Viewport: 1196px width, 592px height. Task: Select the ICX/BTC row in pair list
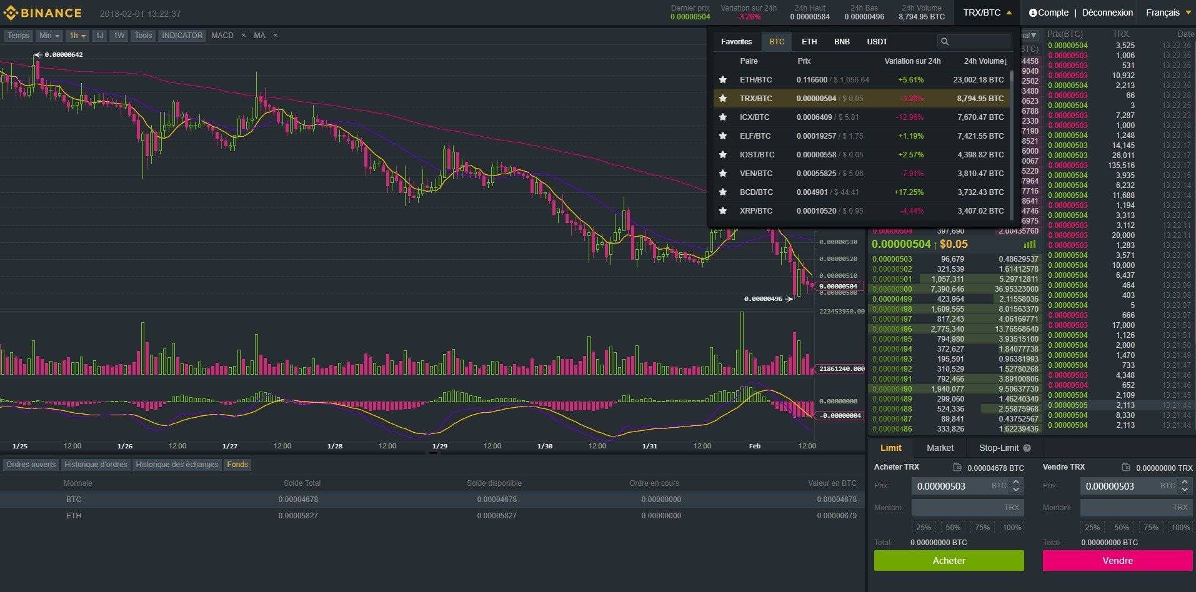click(x=861, y=117)
